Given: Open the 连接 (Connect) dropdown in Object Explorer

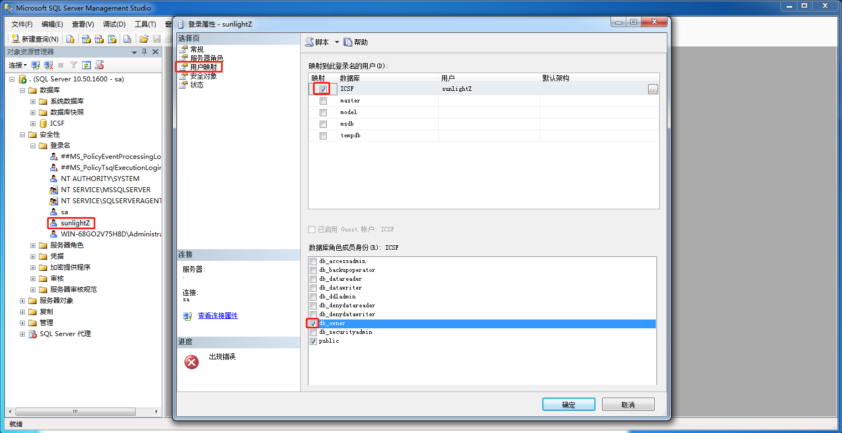Looking at the screenshot, I should click(18, 65).
